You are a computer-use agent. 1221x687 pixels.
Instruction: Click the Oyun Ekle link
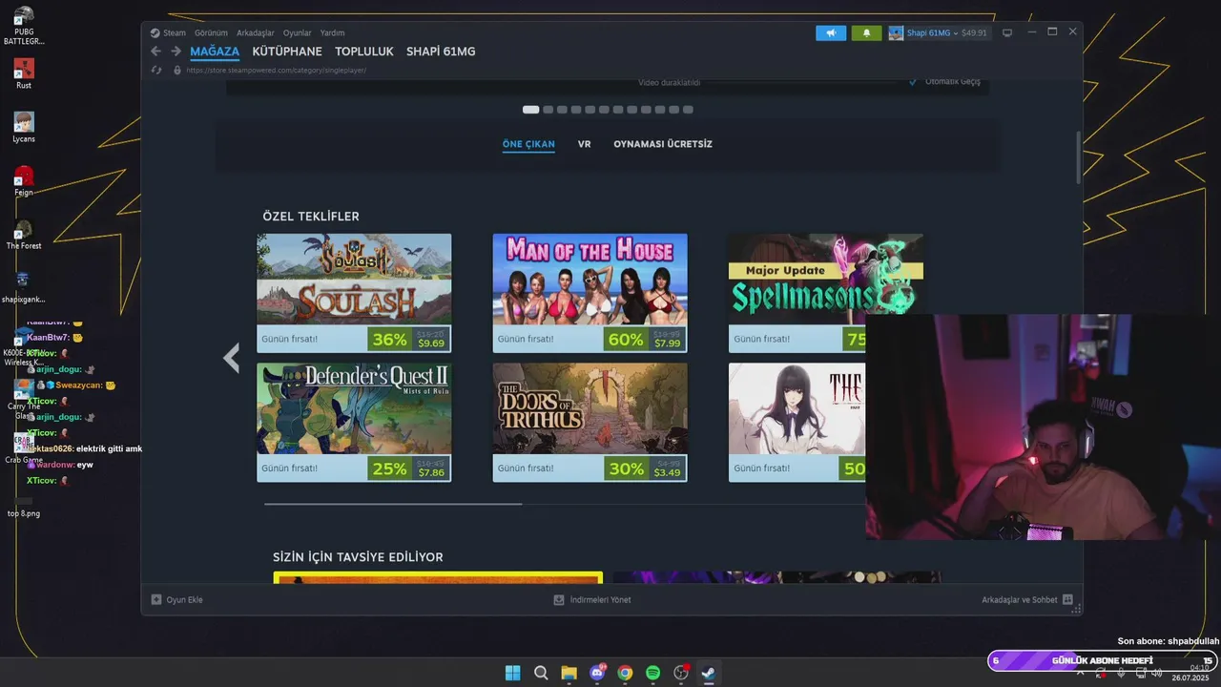coord(184,600)
